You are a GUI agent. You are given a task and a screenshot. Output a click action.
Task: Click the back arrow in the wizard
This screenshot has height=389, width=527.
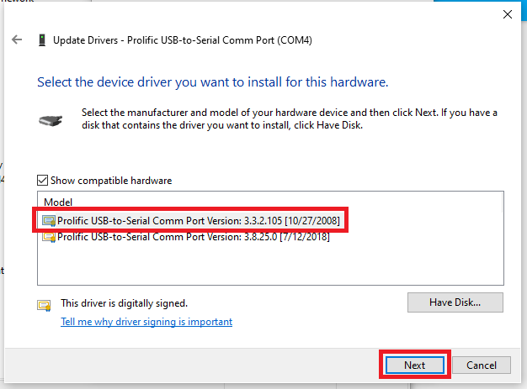[17, 39]
